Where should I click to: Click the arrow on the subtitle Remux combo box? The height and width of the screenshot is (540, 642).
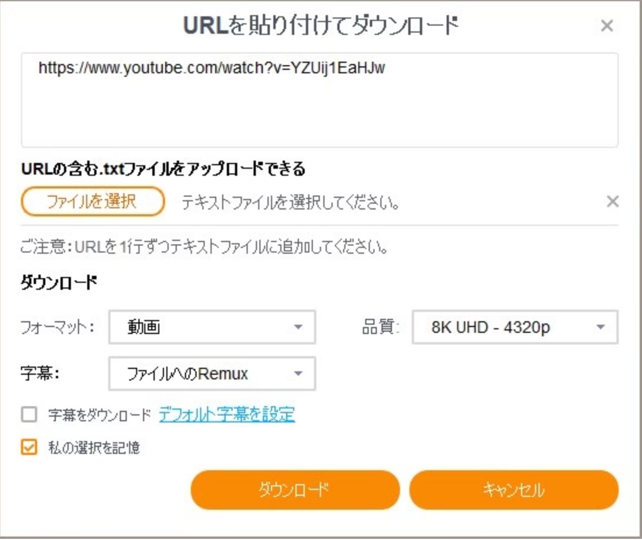pyautogui.click(x=298, y=373)
